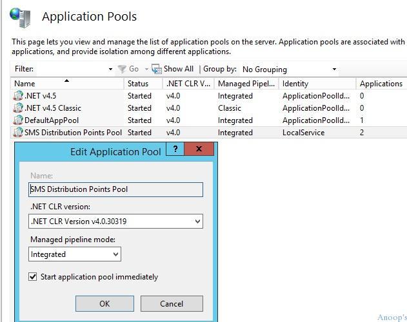Image resolution: width=407 pixels, height=322 pixels.
Task: Click the Started status of DefaultAppPool
Action: click(x=139, y=120)
